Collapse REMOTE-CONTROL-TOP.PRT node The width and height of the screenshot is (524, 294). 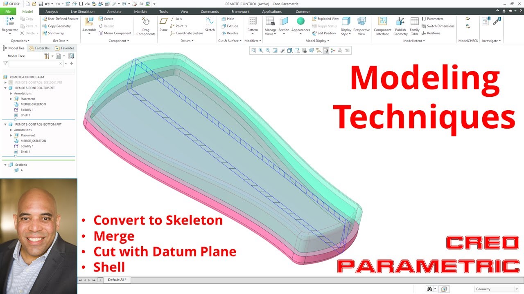coord(6,88)
